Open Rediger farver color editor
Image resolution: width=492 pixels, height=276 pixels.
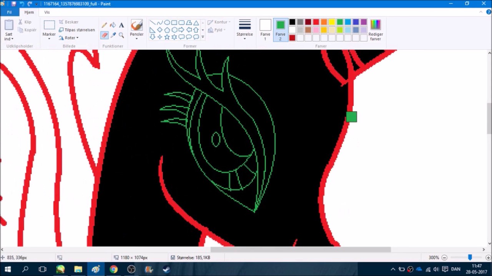(376, 30)
